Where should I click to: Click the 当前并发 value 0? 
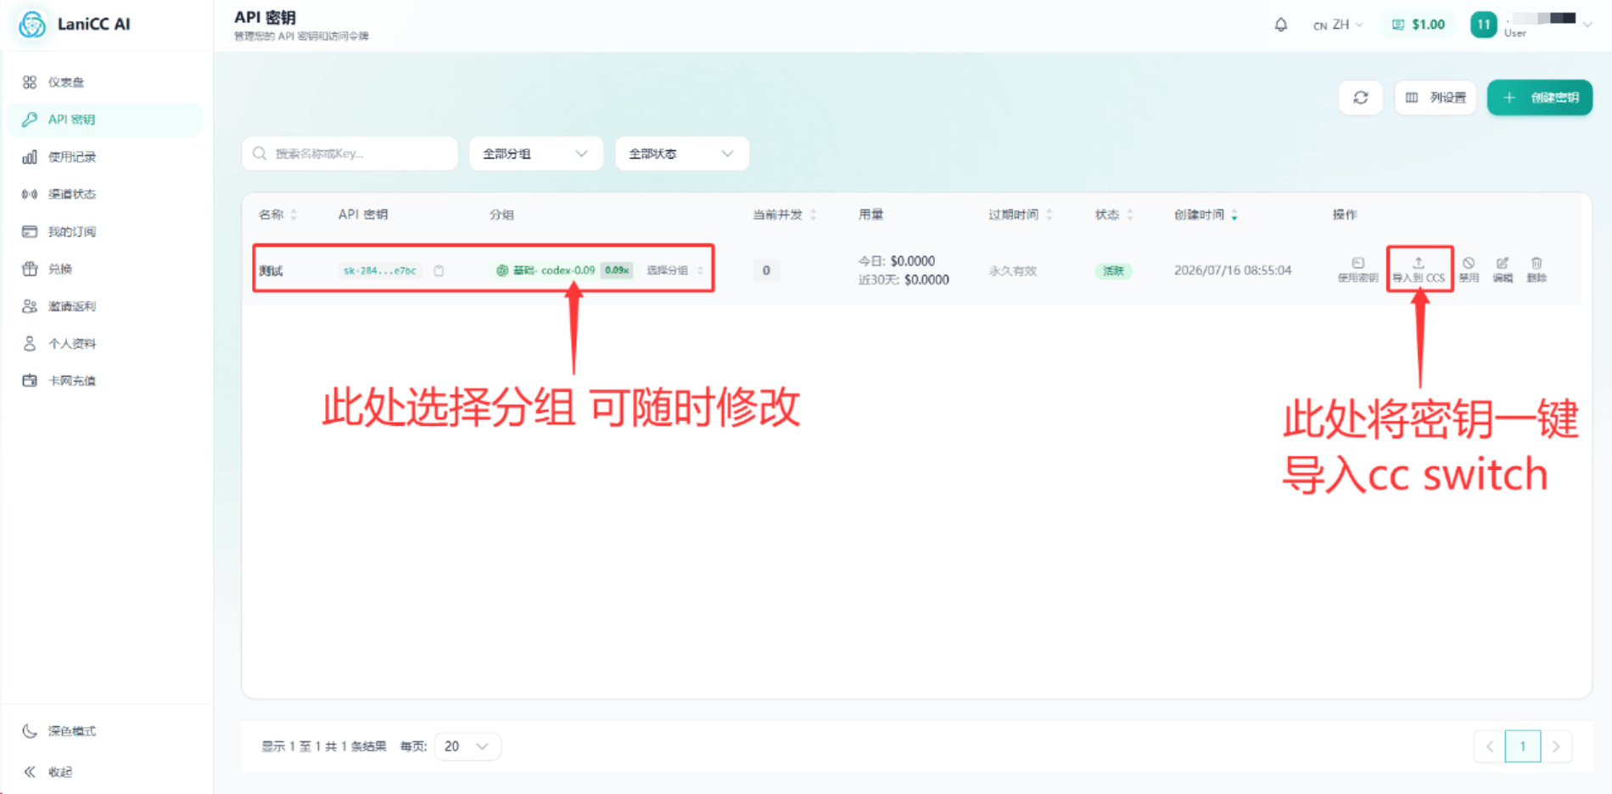tap(766, 271)
